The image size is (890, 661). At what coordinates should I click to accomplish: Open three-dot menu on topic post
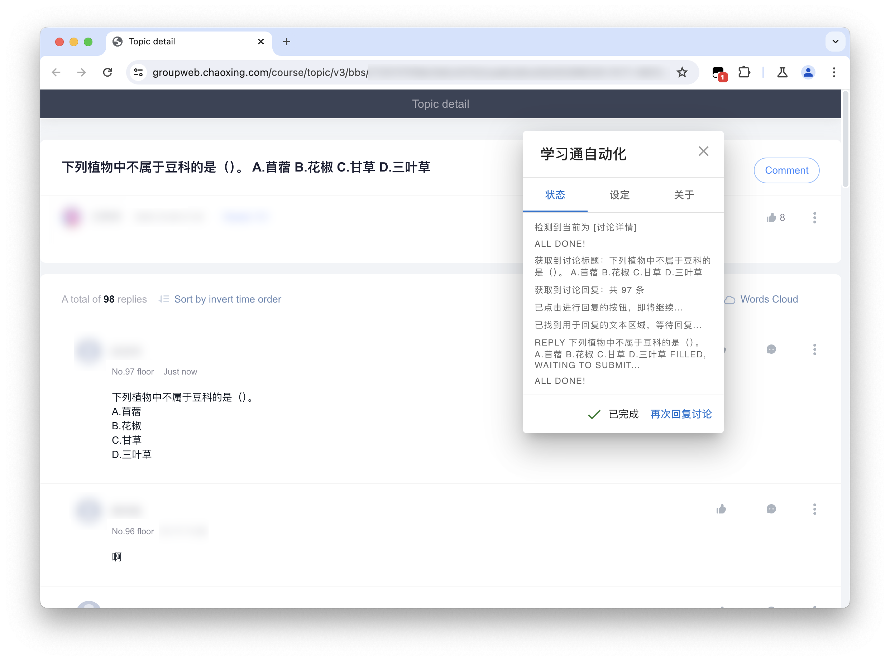point(814,218)
